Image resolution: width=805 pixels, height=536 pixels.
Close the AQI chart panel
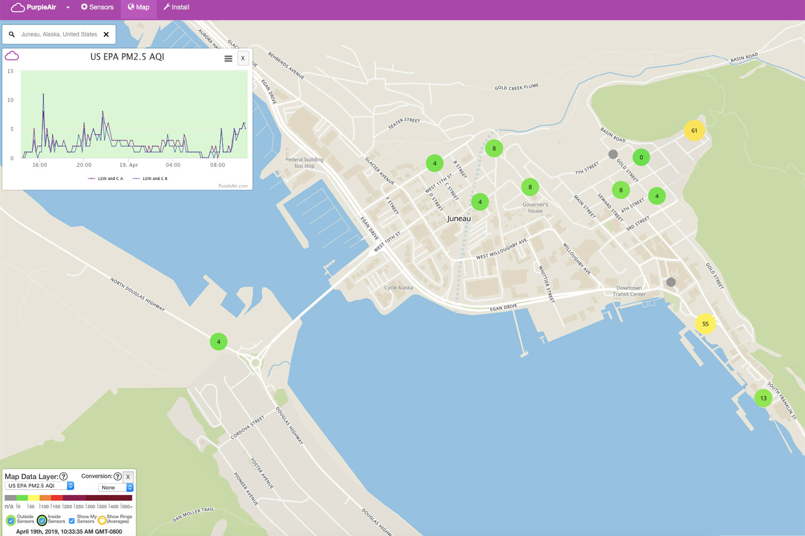(243, 59)
